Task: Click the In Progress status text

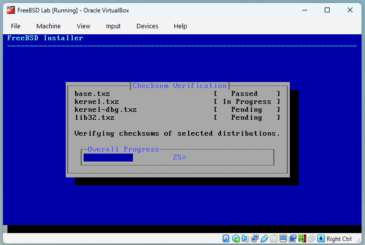Action: coord(247,102)
